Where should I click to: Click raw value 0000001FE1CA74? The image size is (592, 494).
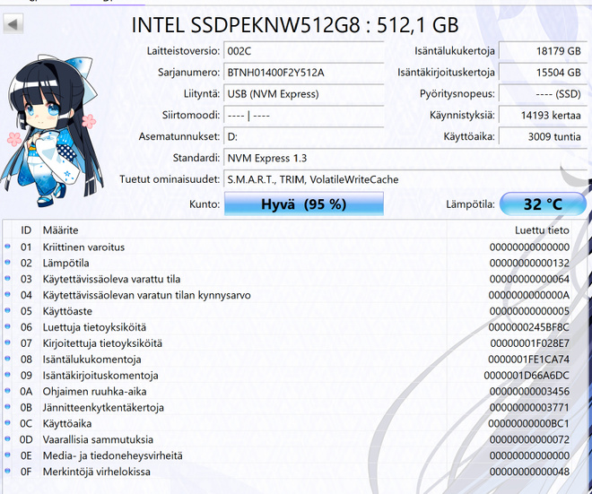click(x=528, y=360)
